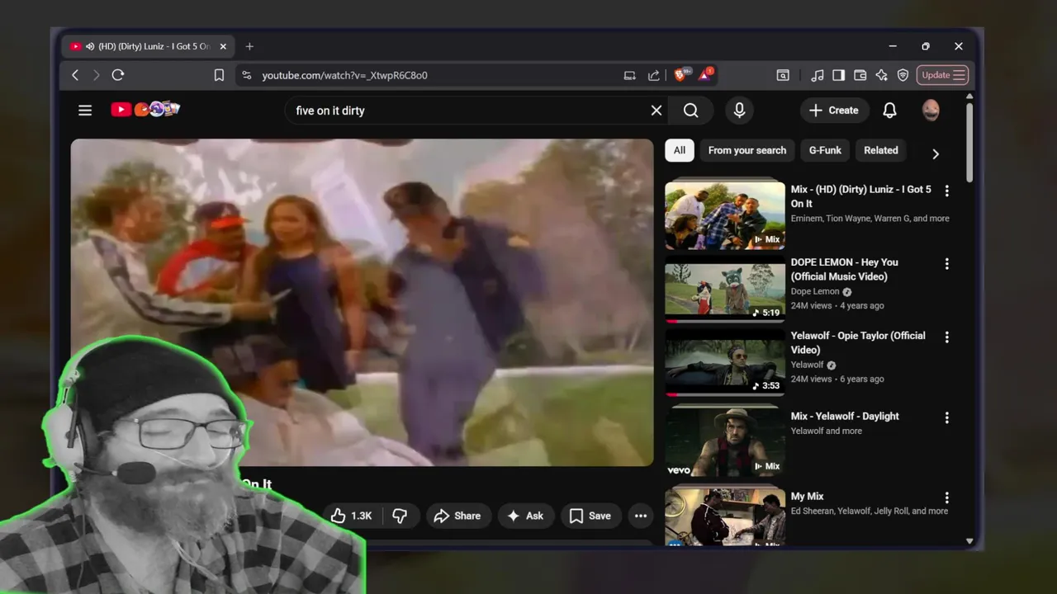Open Mix - (HD) (Dirty) Luniz thumbnail

tap(725, 215)
